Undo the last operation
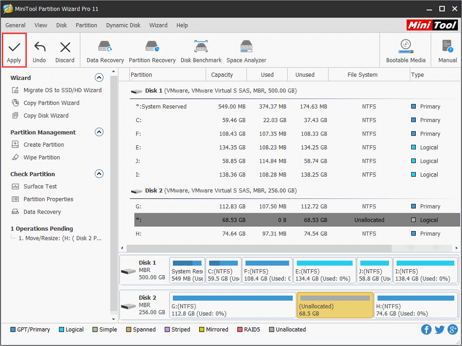Viewport: 462px width, 346px height. 39,52
